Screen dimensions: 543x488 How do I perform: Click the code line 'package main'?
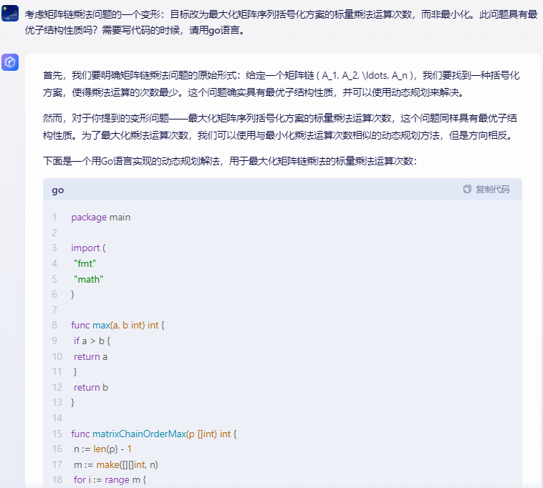pyautogui.click(x=101, y=218)
